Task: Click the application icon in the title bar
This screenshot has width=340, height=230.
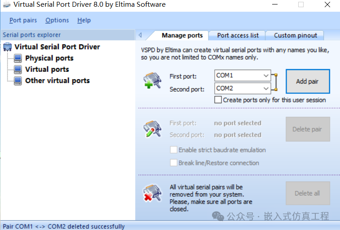Action: (7, 4)
